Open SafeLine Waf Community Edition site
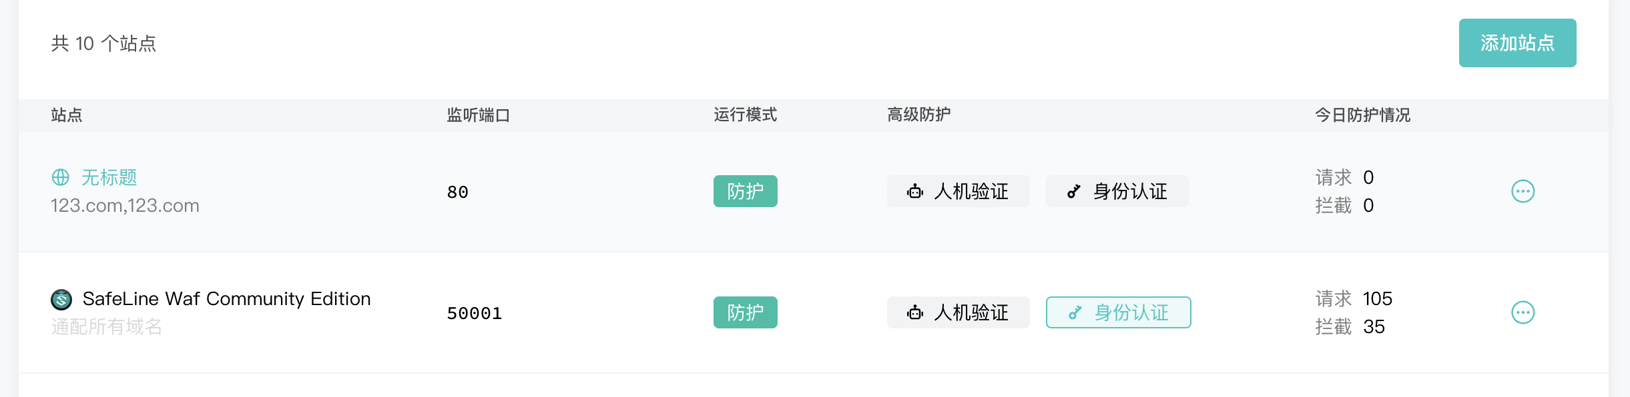 226,298
